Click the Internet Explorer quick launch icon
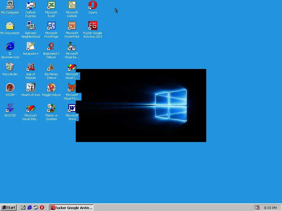The width and height of the screenshot is (282, 211). [x=29, y=208]
